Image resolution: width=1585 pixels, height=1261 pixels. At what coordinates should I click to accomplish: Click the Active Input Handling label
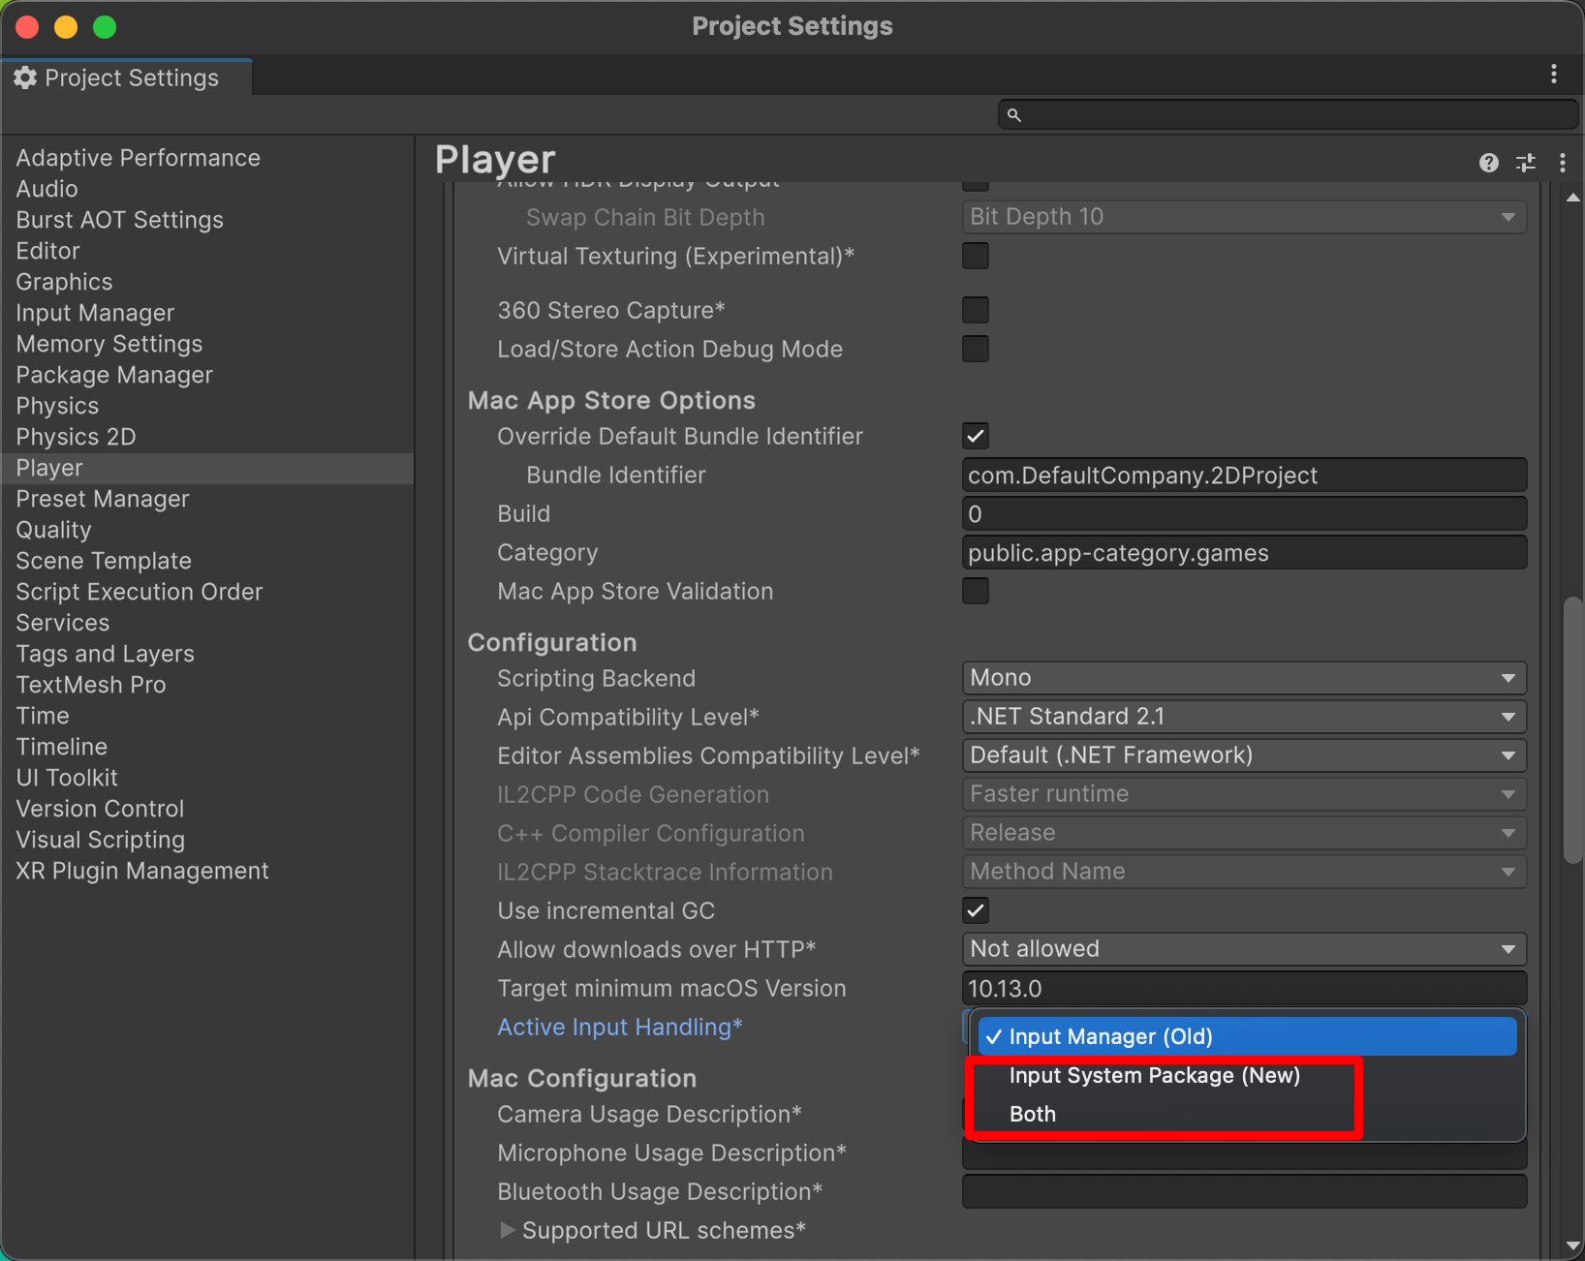620,1027
